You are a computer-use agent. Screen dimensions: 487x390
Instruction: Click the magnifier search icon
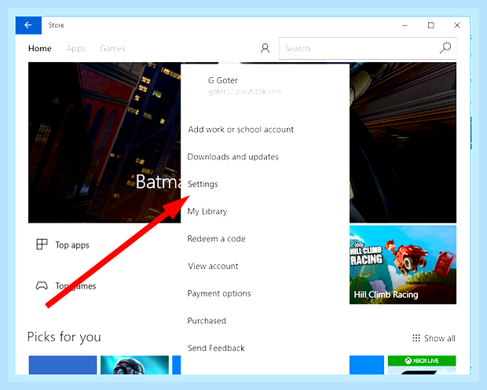coord(445,48)
